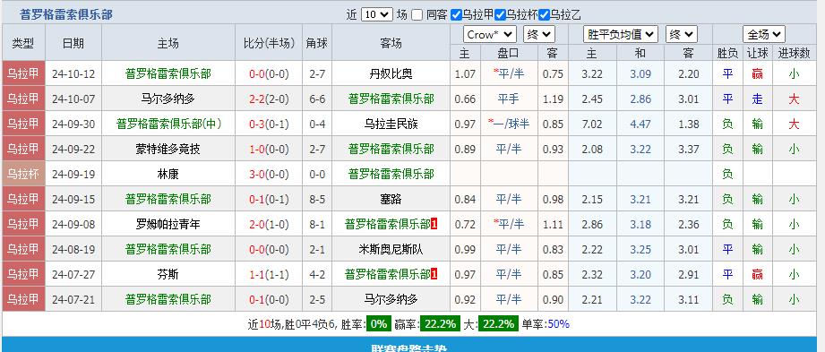Uncheck the 乌拉乙 league checkbox
825x352 pixels.
tap(544, 14)
